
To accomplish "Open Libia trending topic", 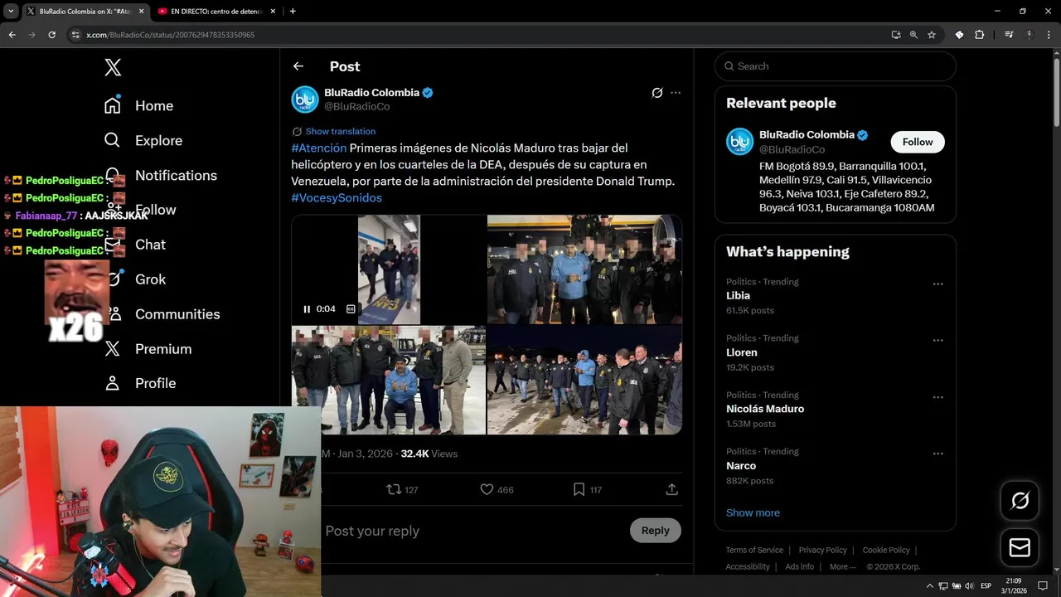I will coord(738,295).
